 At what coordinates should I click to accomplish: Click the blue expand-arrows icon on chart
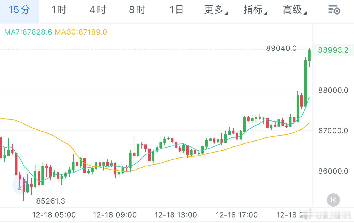[x=21, y=185]
